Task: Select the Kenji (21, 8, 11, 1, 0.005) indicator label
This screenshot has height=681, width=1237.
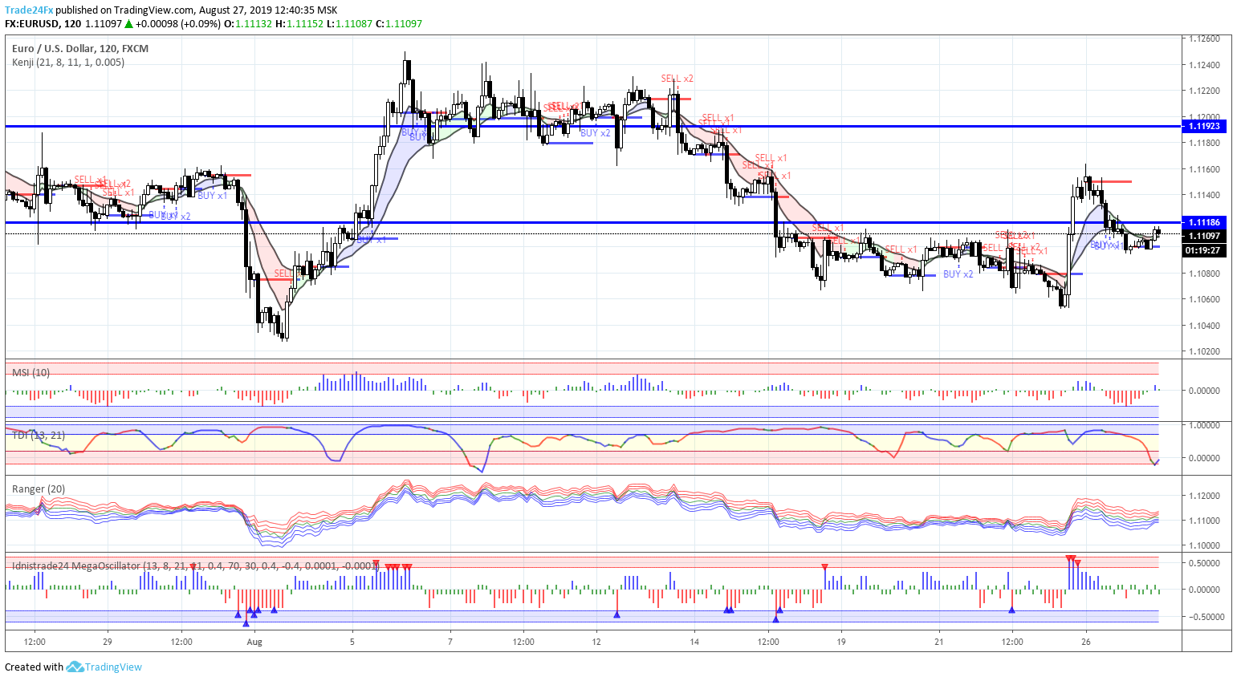Action: 68,62
